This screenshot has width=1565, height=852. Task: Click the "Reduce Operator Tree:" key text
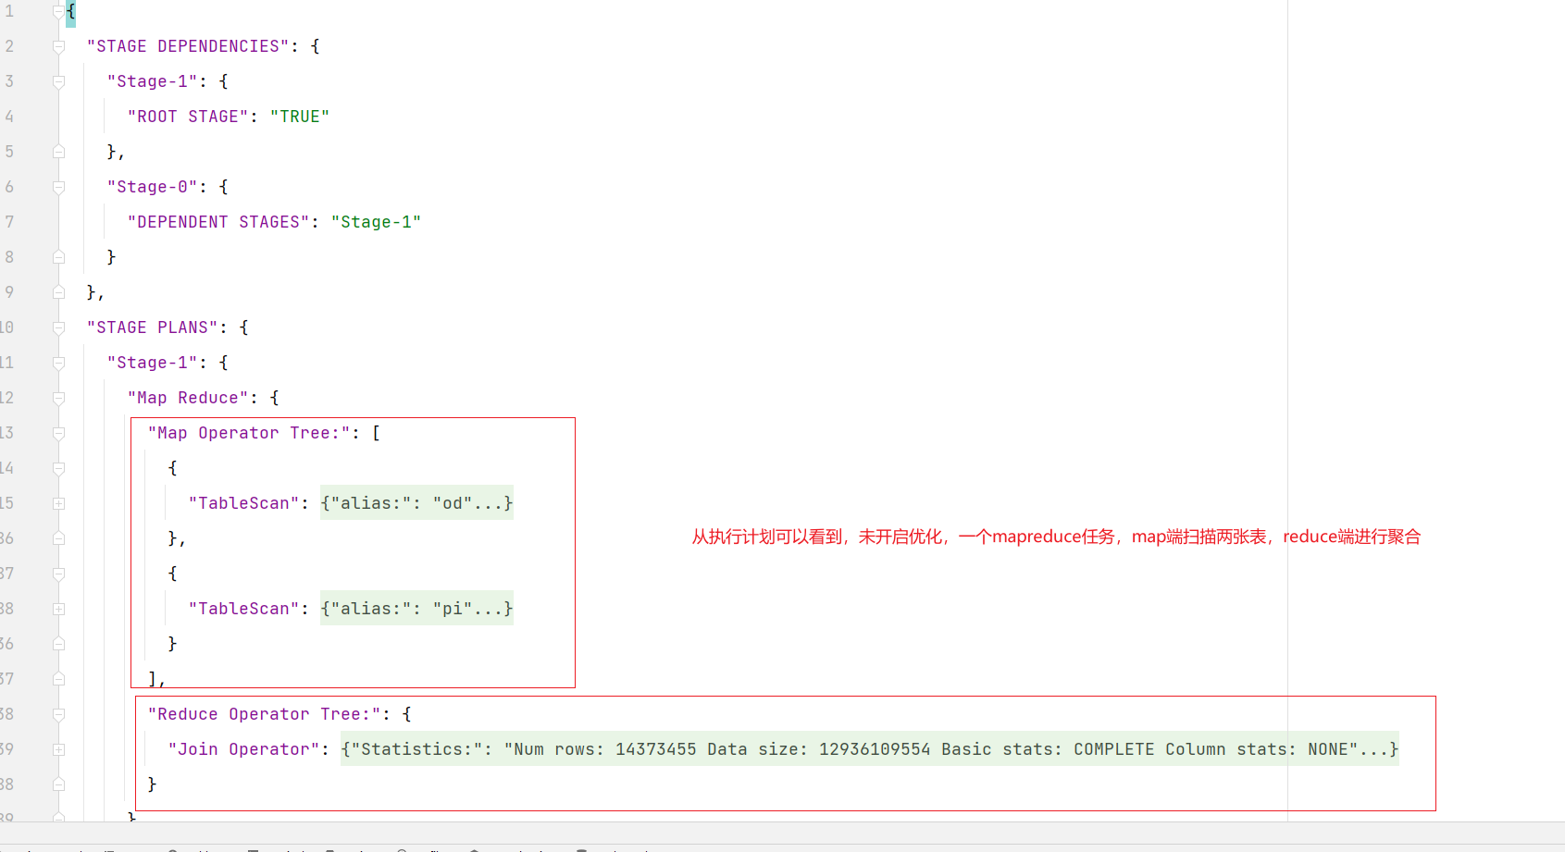[x=265, y=714]
